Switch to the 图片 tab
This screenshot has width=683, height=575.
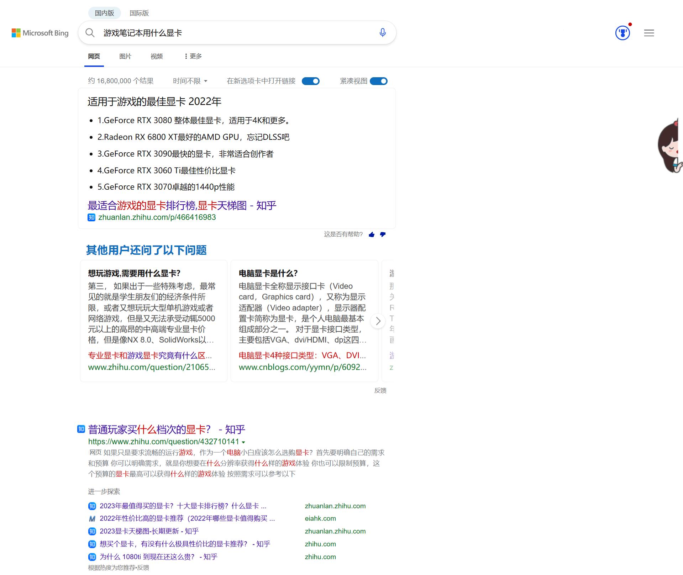coord(125,56)
